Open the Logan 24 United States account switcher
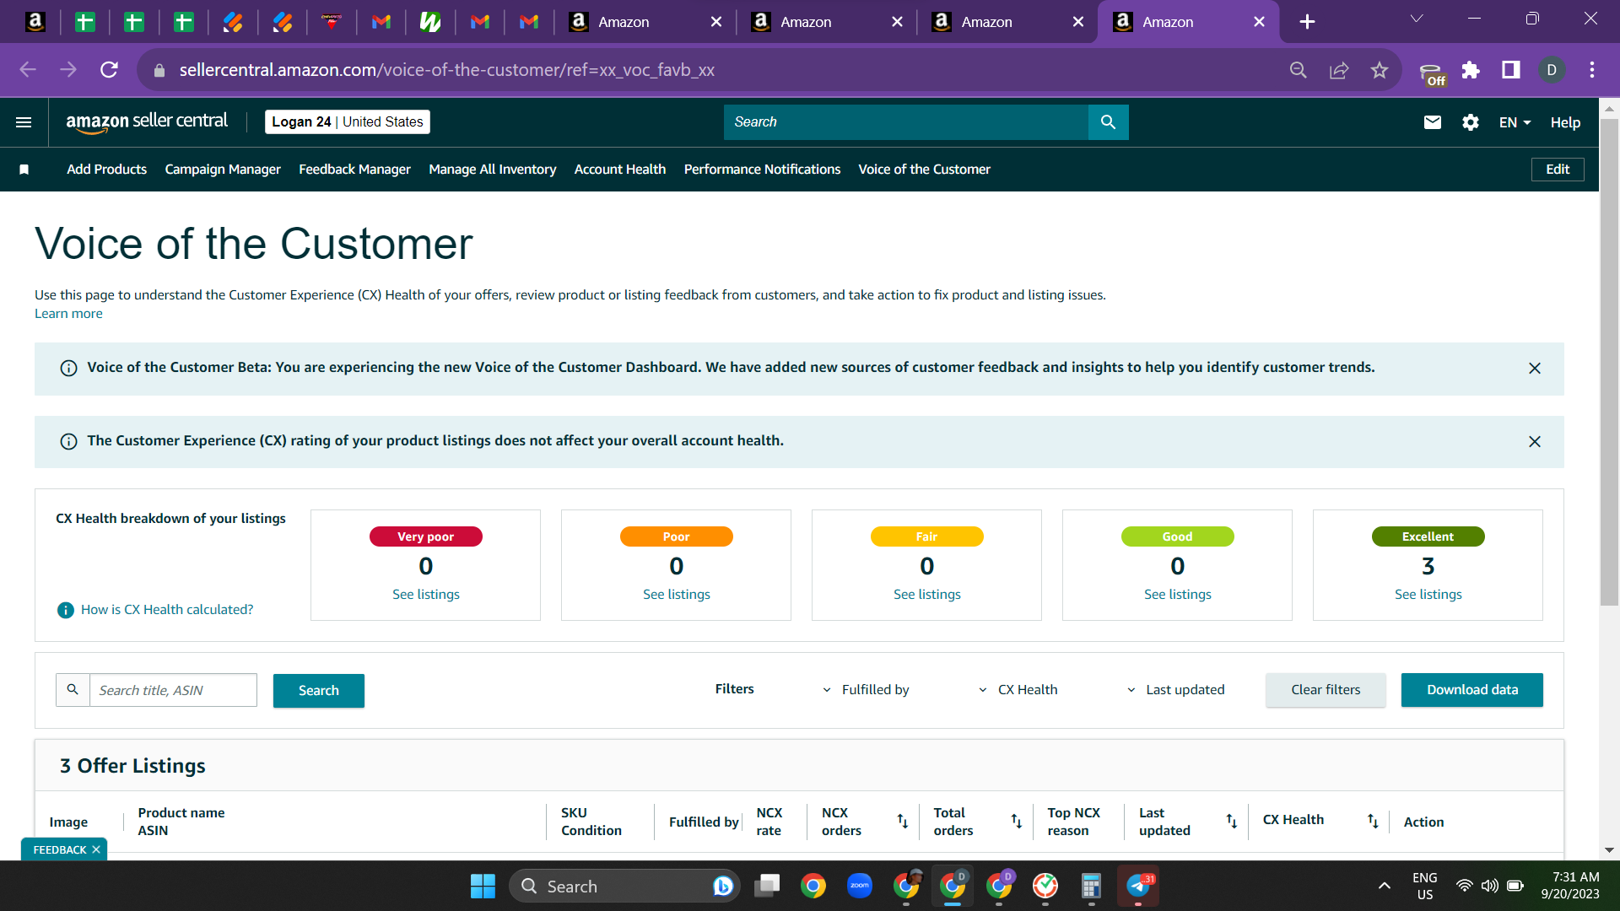Screen dimensions: 1620x911 click(x=348, y=122)
